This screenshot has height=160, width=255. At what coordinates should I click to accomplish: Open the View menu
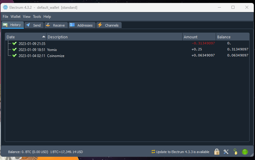pos(27,17)
